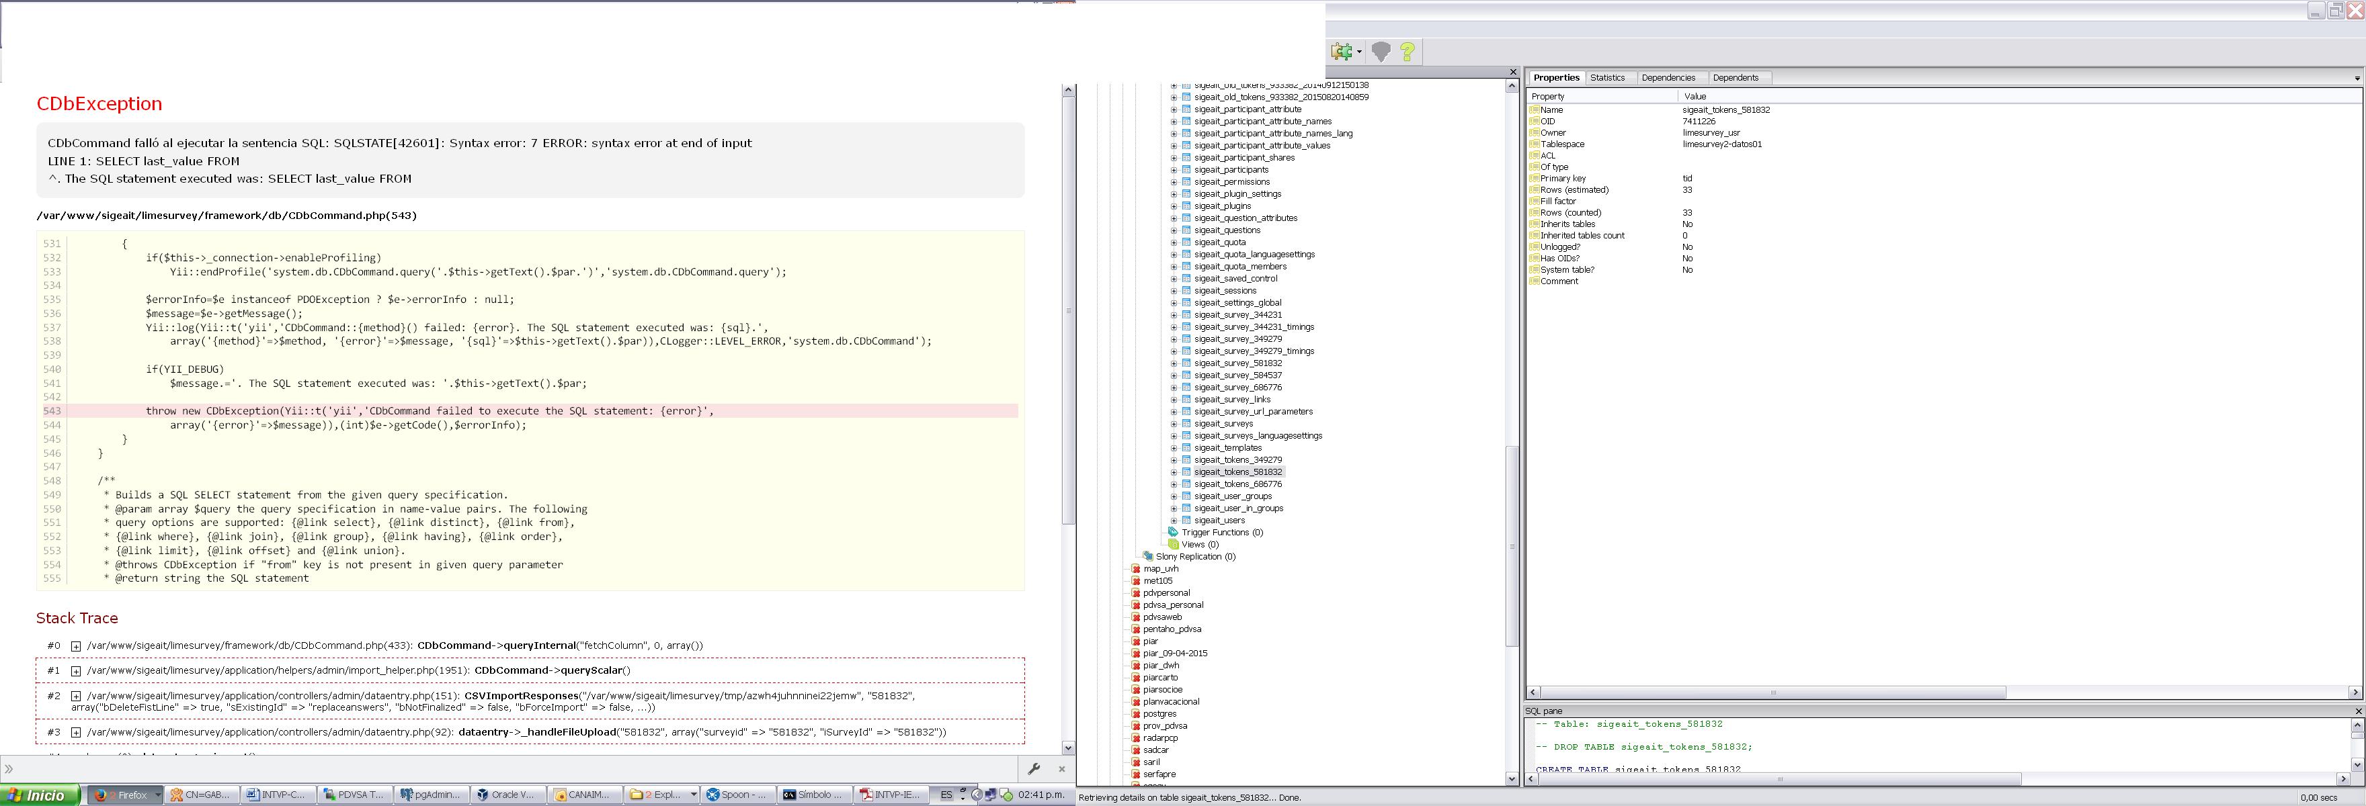Viewport: 2366px width, 806px height.
Task: Select the postgres database in tree
Action: pyautogui.click(x=1159, y=713)
